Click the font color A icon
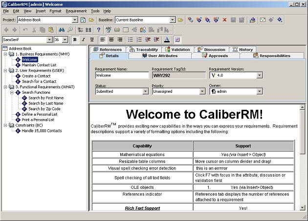The height and width of the screenshot is (221, 308). click(167, 40)
